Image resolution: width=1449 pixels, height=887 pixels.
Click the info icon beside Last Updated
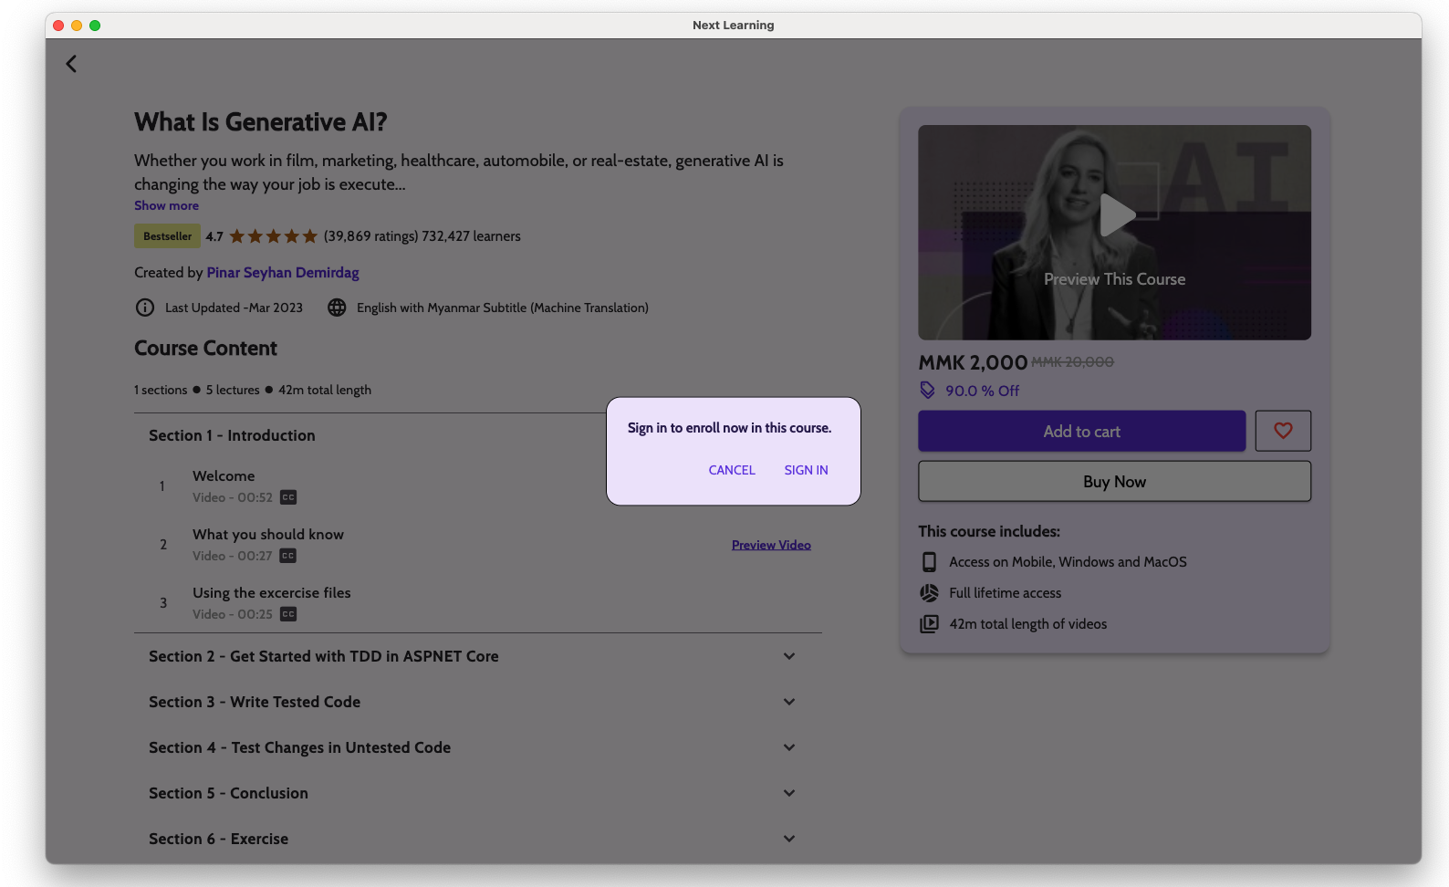tap(145, 308)
